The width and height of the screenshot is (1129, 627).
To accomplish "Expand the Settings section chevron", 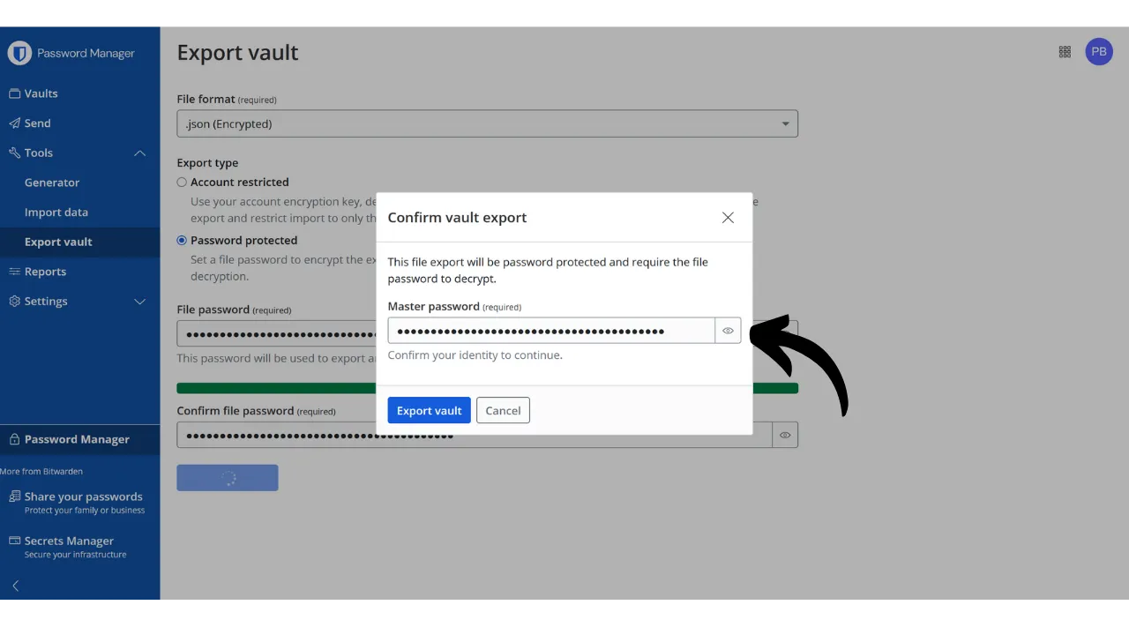I will point(139,302).
